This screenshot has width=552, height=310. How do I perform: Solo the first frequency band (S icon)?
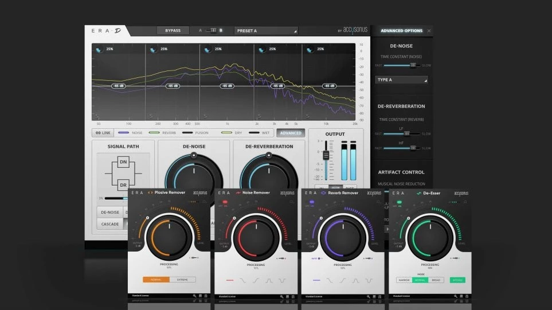pyautogui.click(x=97, y=116)
